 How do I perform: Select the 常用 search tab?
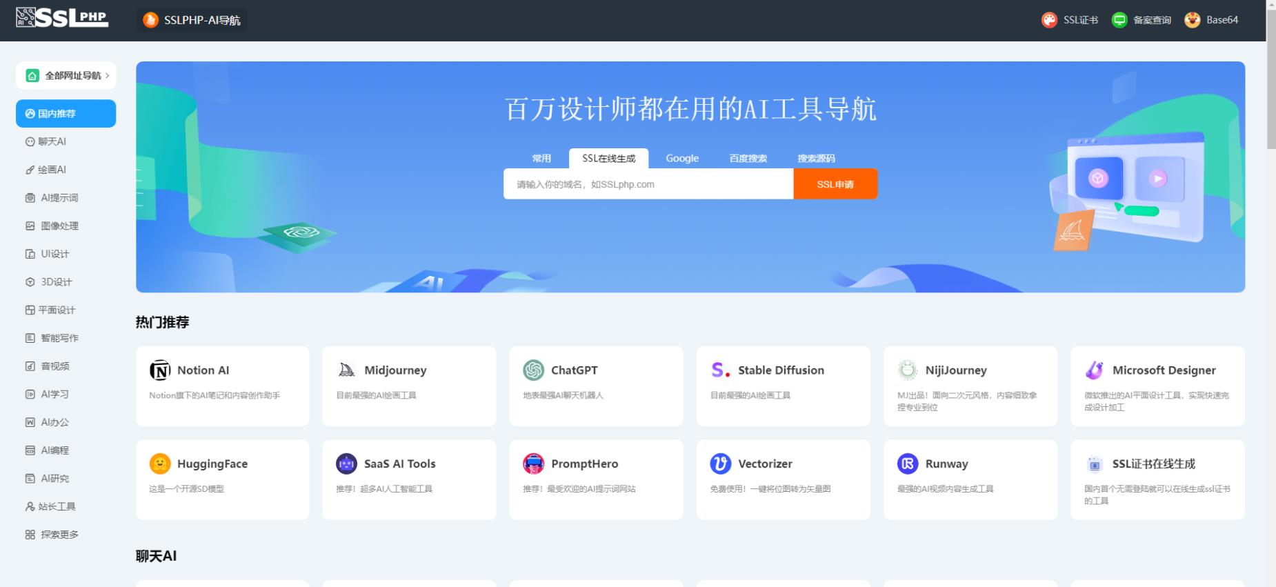[x=541, y=158]
